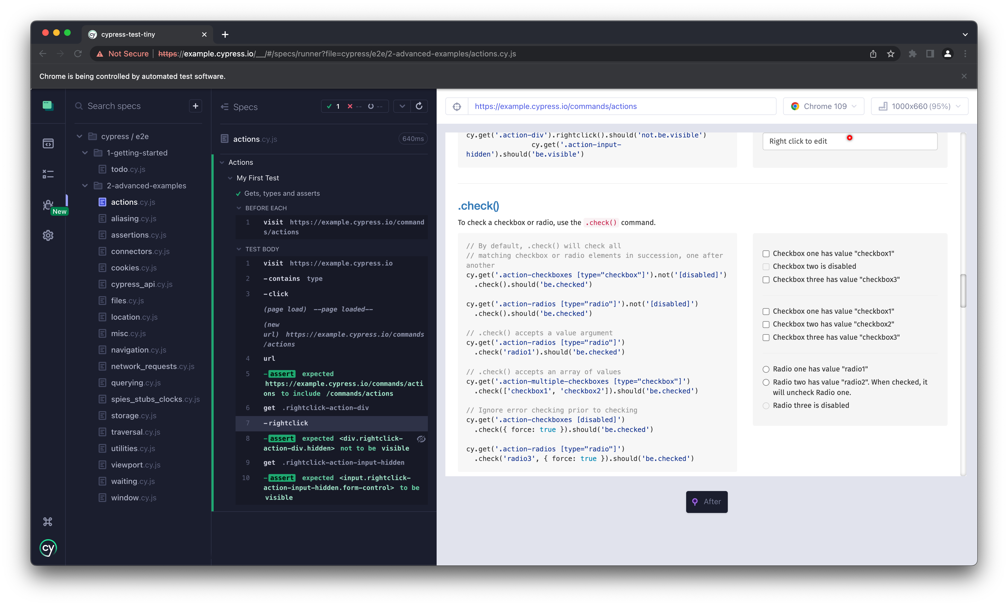Click the 'Right click to edit' field
Image resolution: width=1008 pixels, height=606 pixels.
pos(850,141)
